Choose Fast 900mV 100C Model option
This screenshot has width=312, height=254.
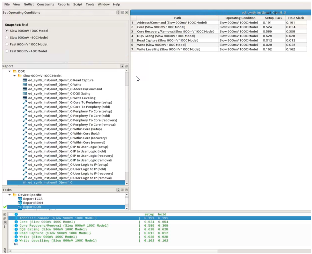[x=7, y=45]
